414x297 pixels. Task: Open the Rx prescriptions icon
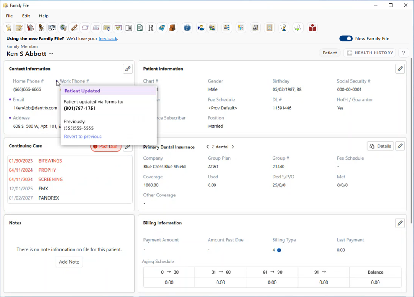[151, 28]
